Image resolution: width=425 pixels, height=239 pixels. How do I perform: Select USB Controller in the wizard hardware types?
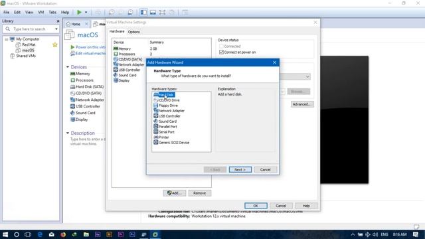pyautogui.click(x=167, y=116)
